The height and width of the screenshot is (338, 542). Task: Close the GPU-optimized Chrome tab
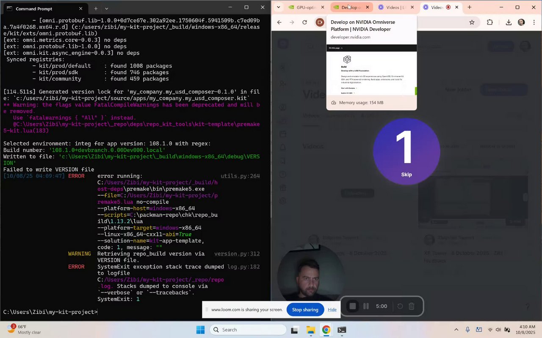pos(323,7)
